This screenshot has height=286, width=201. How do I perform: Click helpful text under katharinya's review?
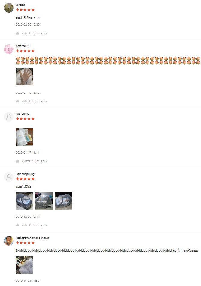pos(35,161)
